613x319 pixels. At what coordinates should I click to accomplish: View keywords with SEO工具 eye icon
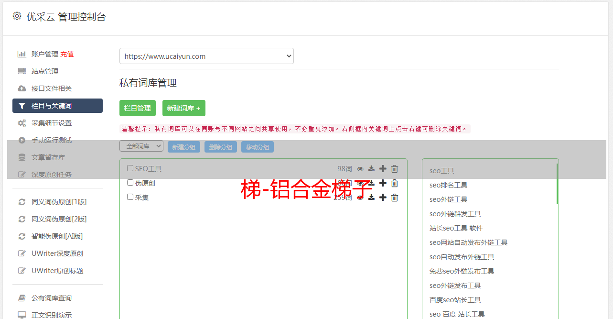tap(360, 169)
